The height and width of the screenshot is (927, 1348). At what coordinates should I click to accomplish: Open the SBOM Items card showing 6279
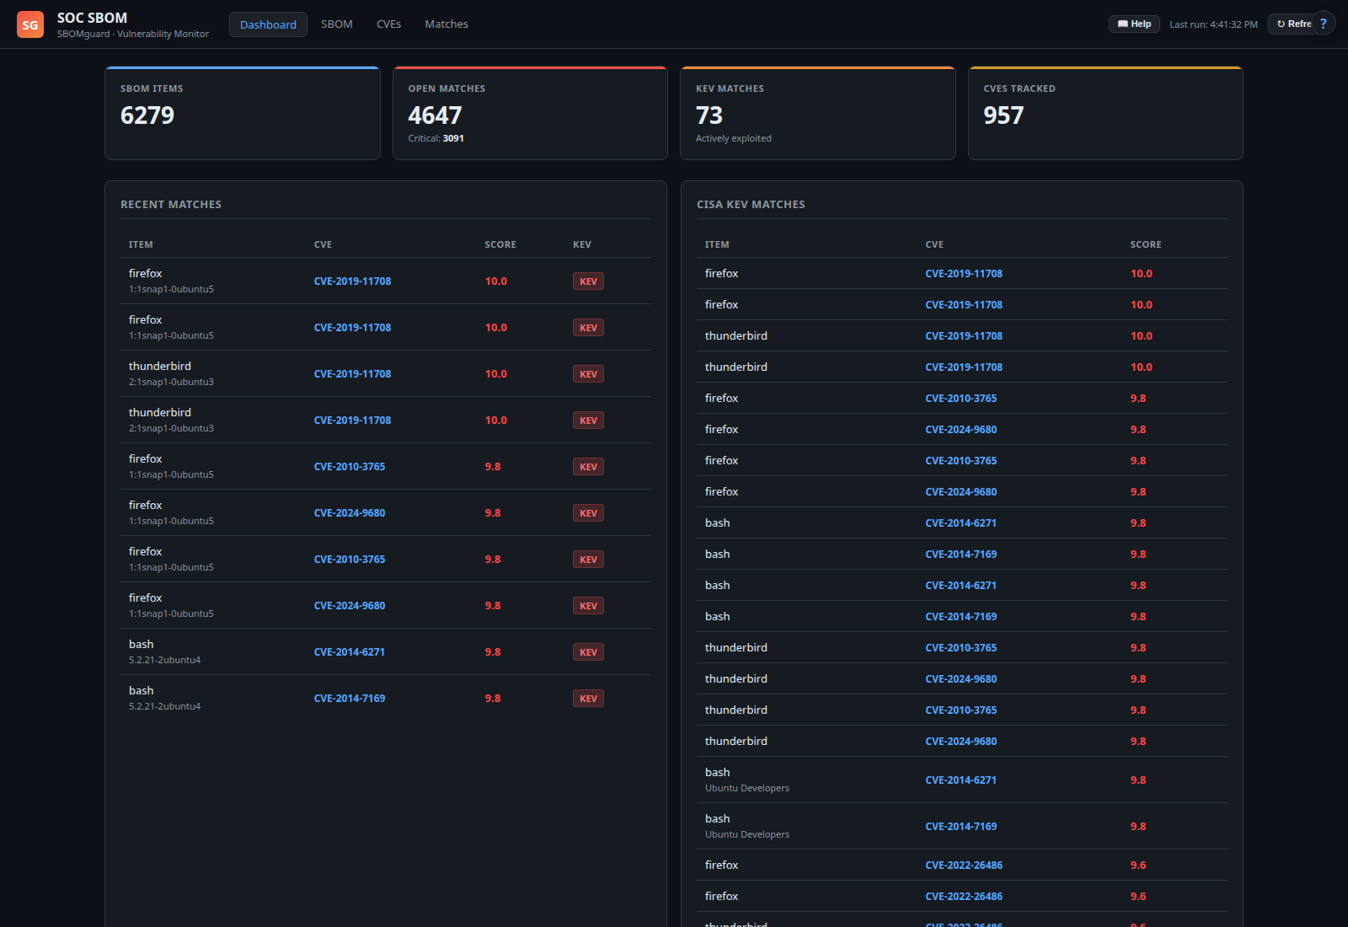[243, 113]
